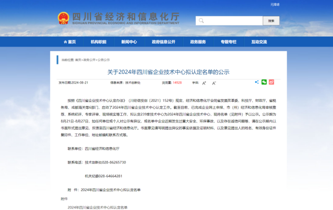333x210 pixels.
Task: Click the national emblem logo
Action: click(x=63, y=19)
